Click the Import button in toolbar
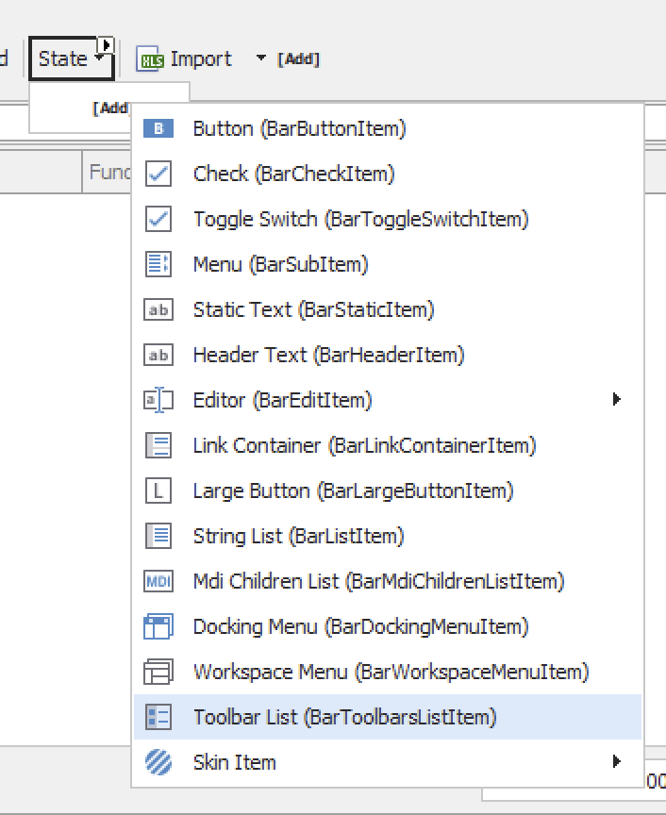666x815 pixels. pos(186,58)
